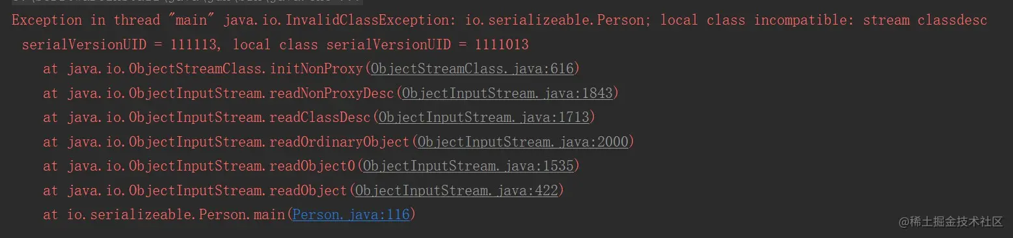Open the ObjectInputStream.java:1713 link
This screenshot has width=1013, height=238.
(483, 117)
